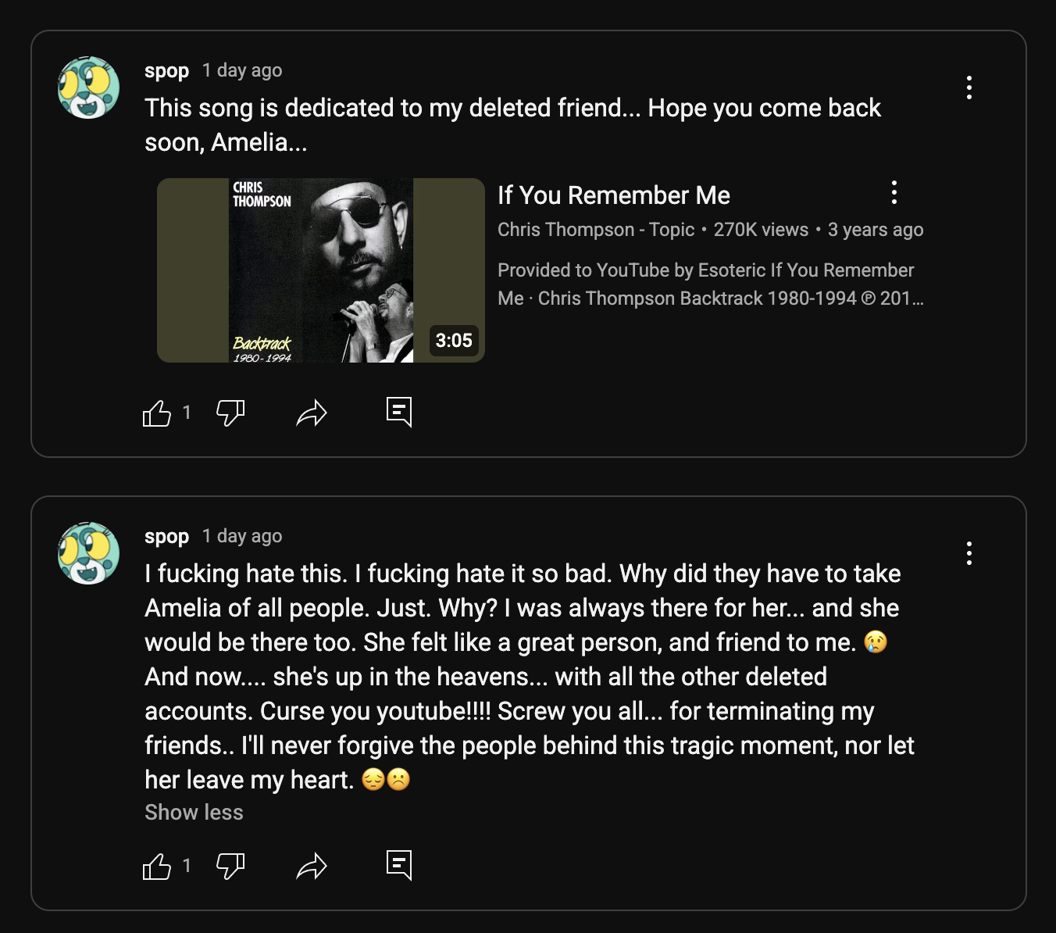Like the second post about hating this

pyautogui.click(x=157, y=866)
